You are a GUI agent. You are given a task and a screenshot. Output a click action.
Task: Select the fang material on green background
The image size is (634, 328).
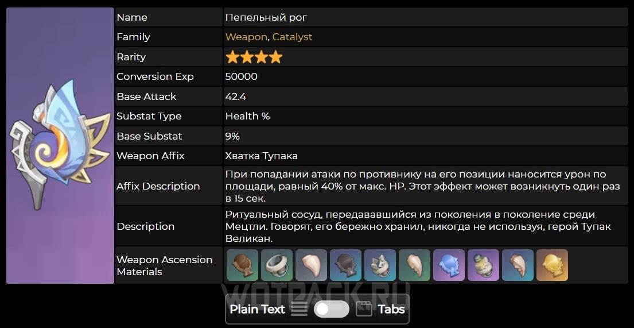tap(414, 265)
